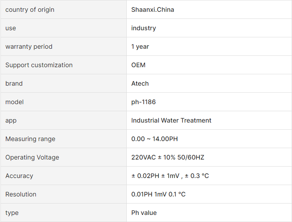Select the '220VAC ± 10% 50/60HZ' value
Screen dimensions: 292x222
point(168,157)
